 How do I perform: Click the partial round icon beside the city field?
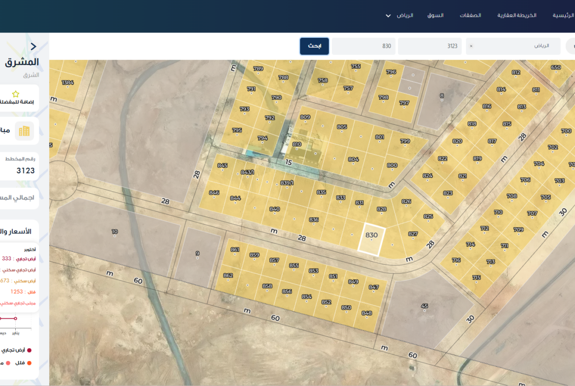coord(571,46)
